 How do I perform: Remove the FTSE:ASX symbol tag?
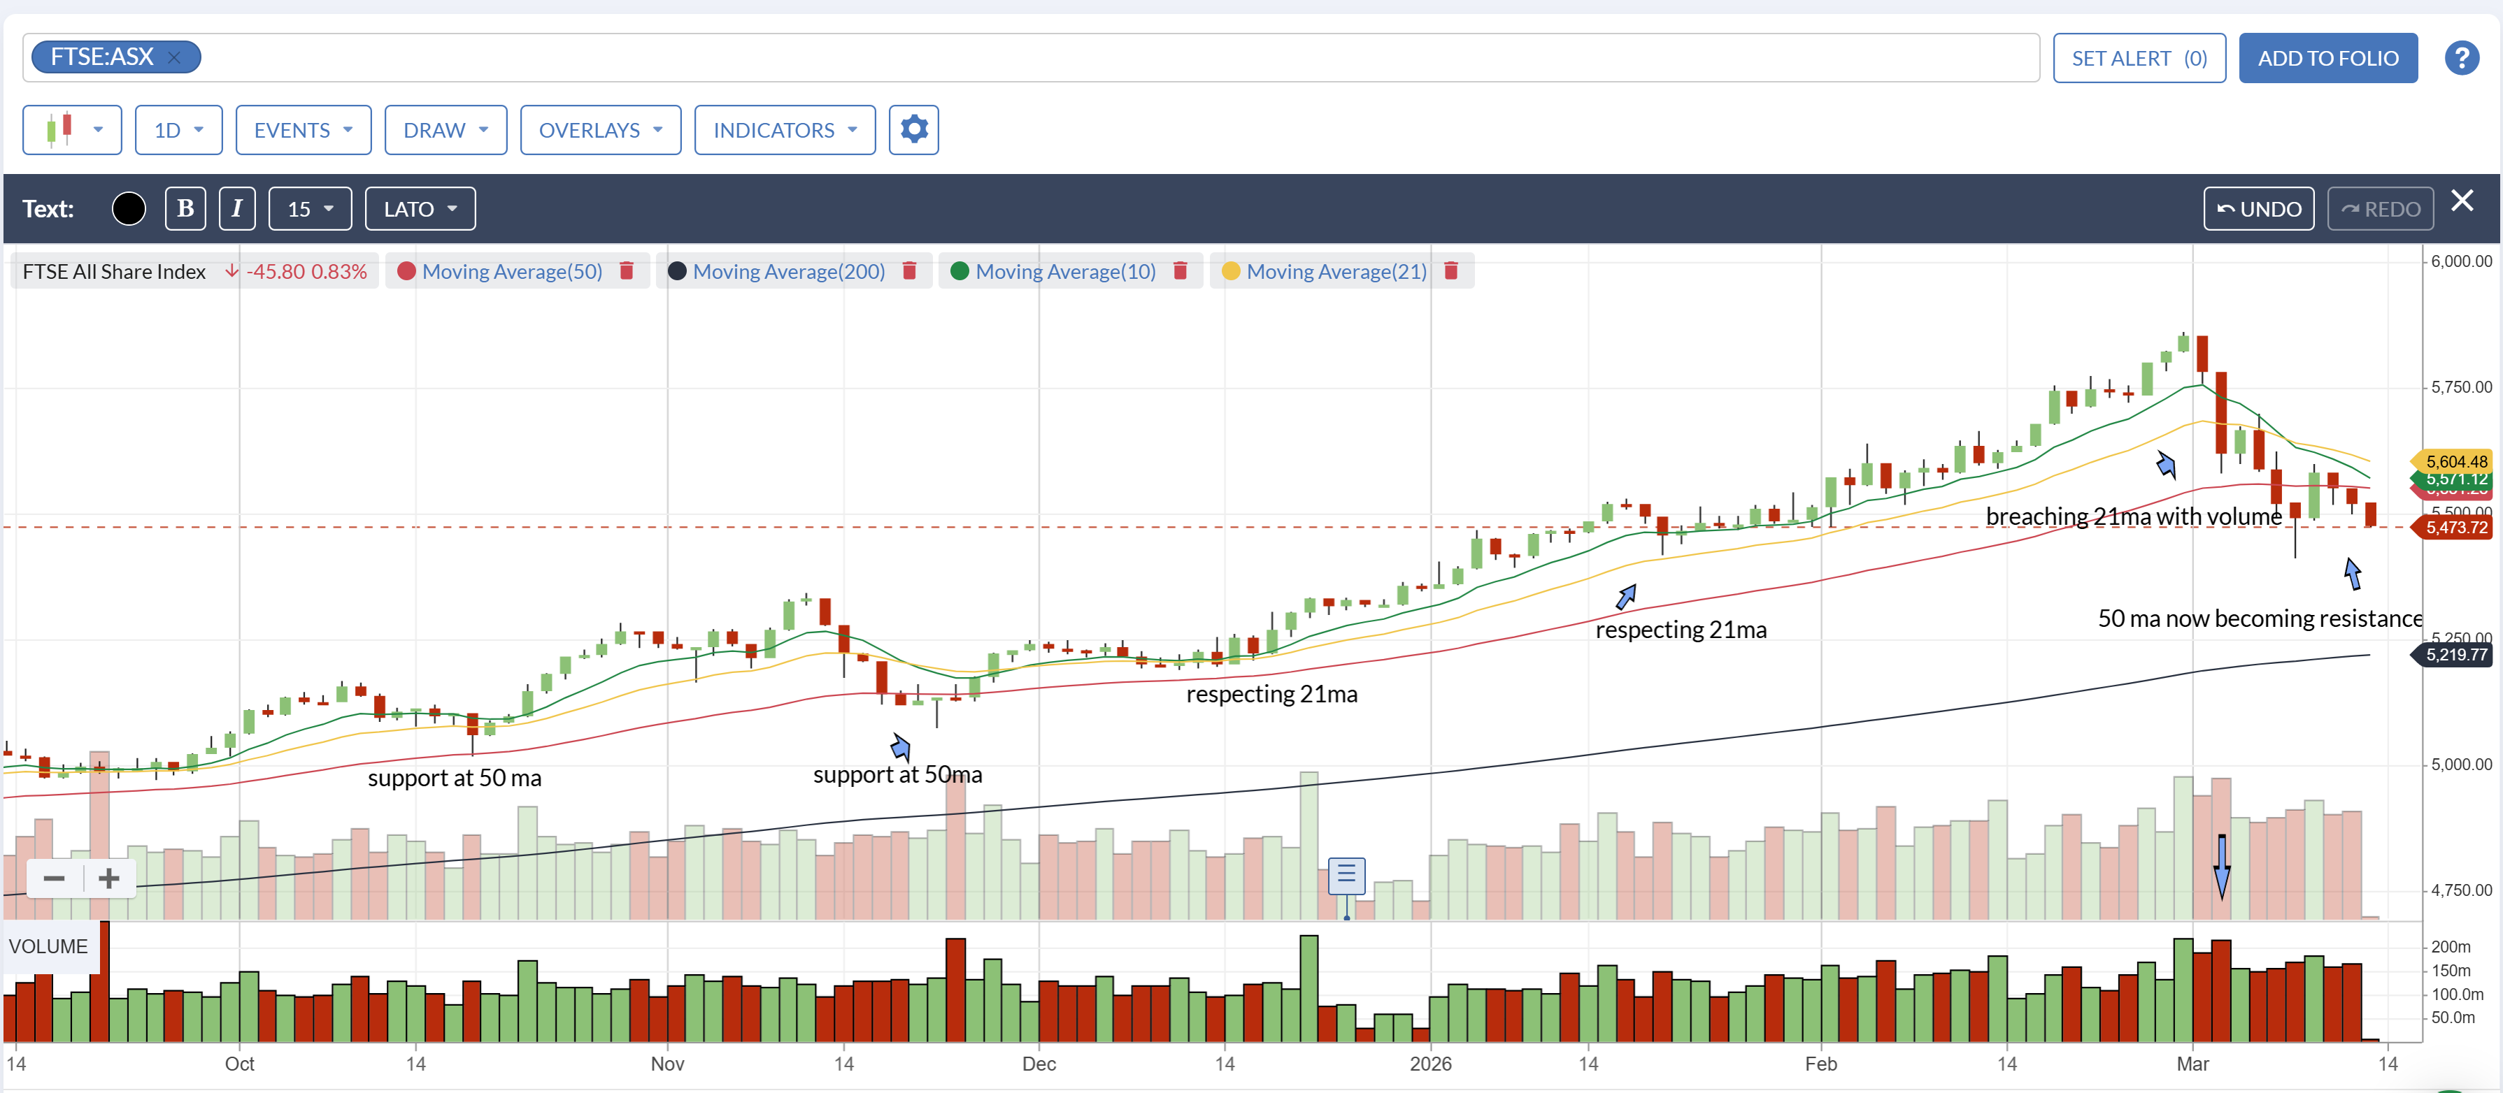(x=174, y=57)
